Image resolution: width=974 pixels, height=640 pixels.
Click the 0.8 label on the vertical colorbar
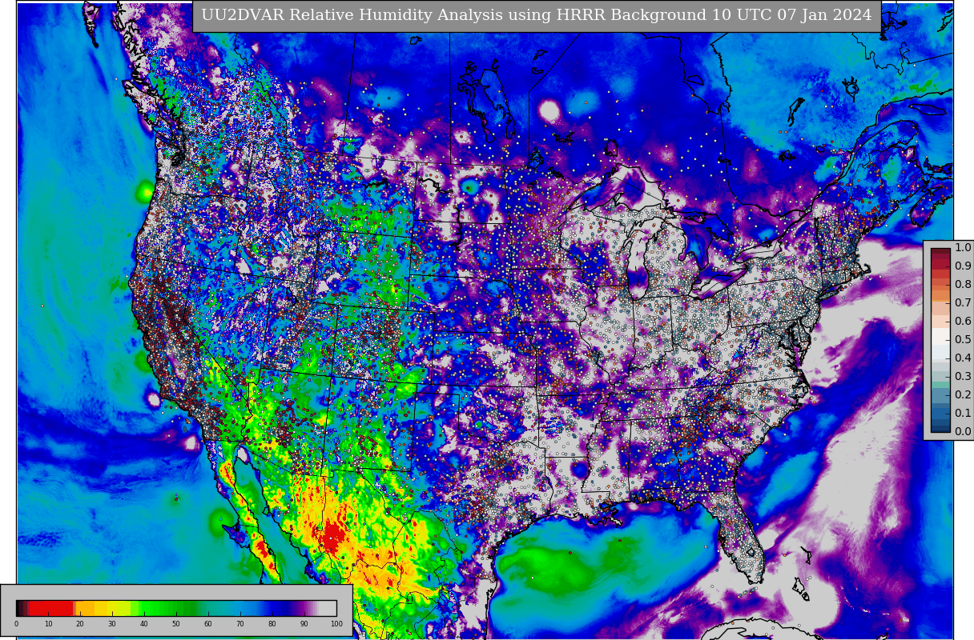tap(963, 285)
